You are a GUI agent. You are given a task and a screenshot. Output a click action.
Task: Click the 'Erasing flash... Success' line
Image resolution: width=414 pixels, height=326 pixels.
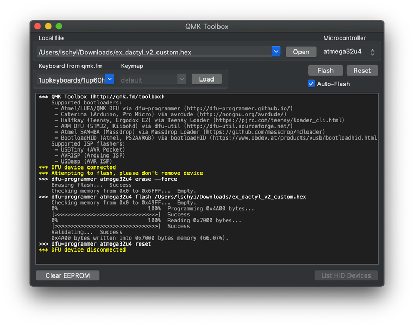tap(91, 185)
